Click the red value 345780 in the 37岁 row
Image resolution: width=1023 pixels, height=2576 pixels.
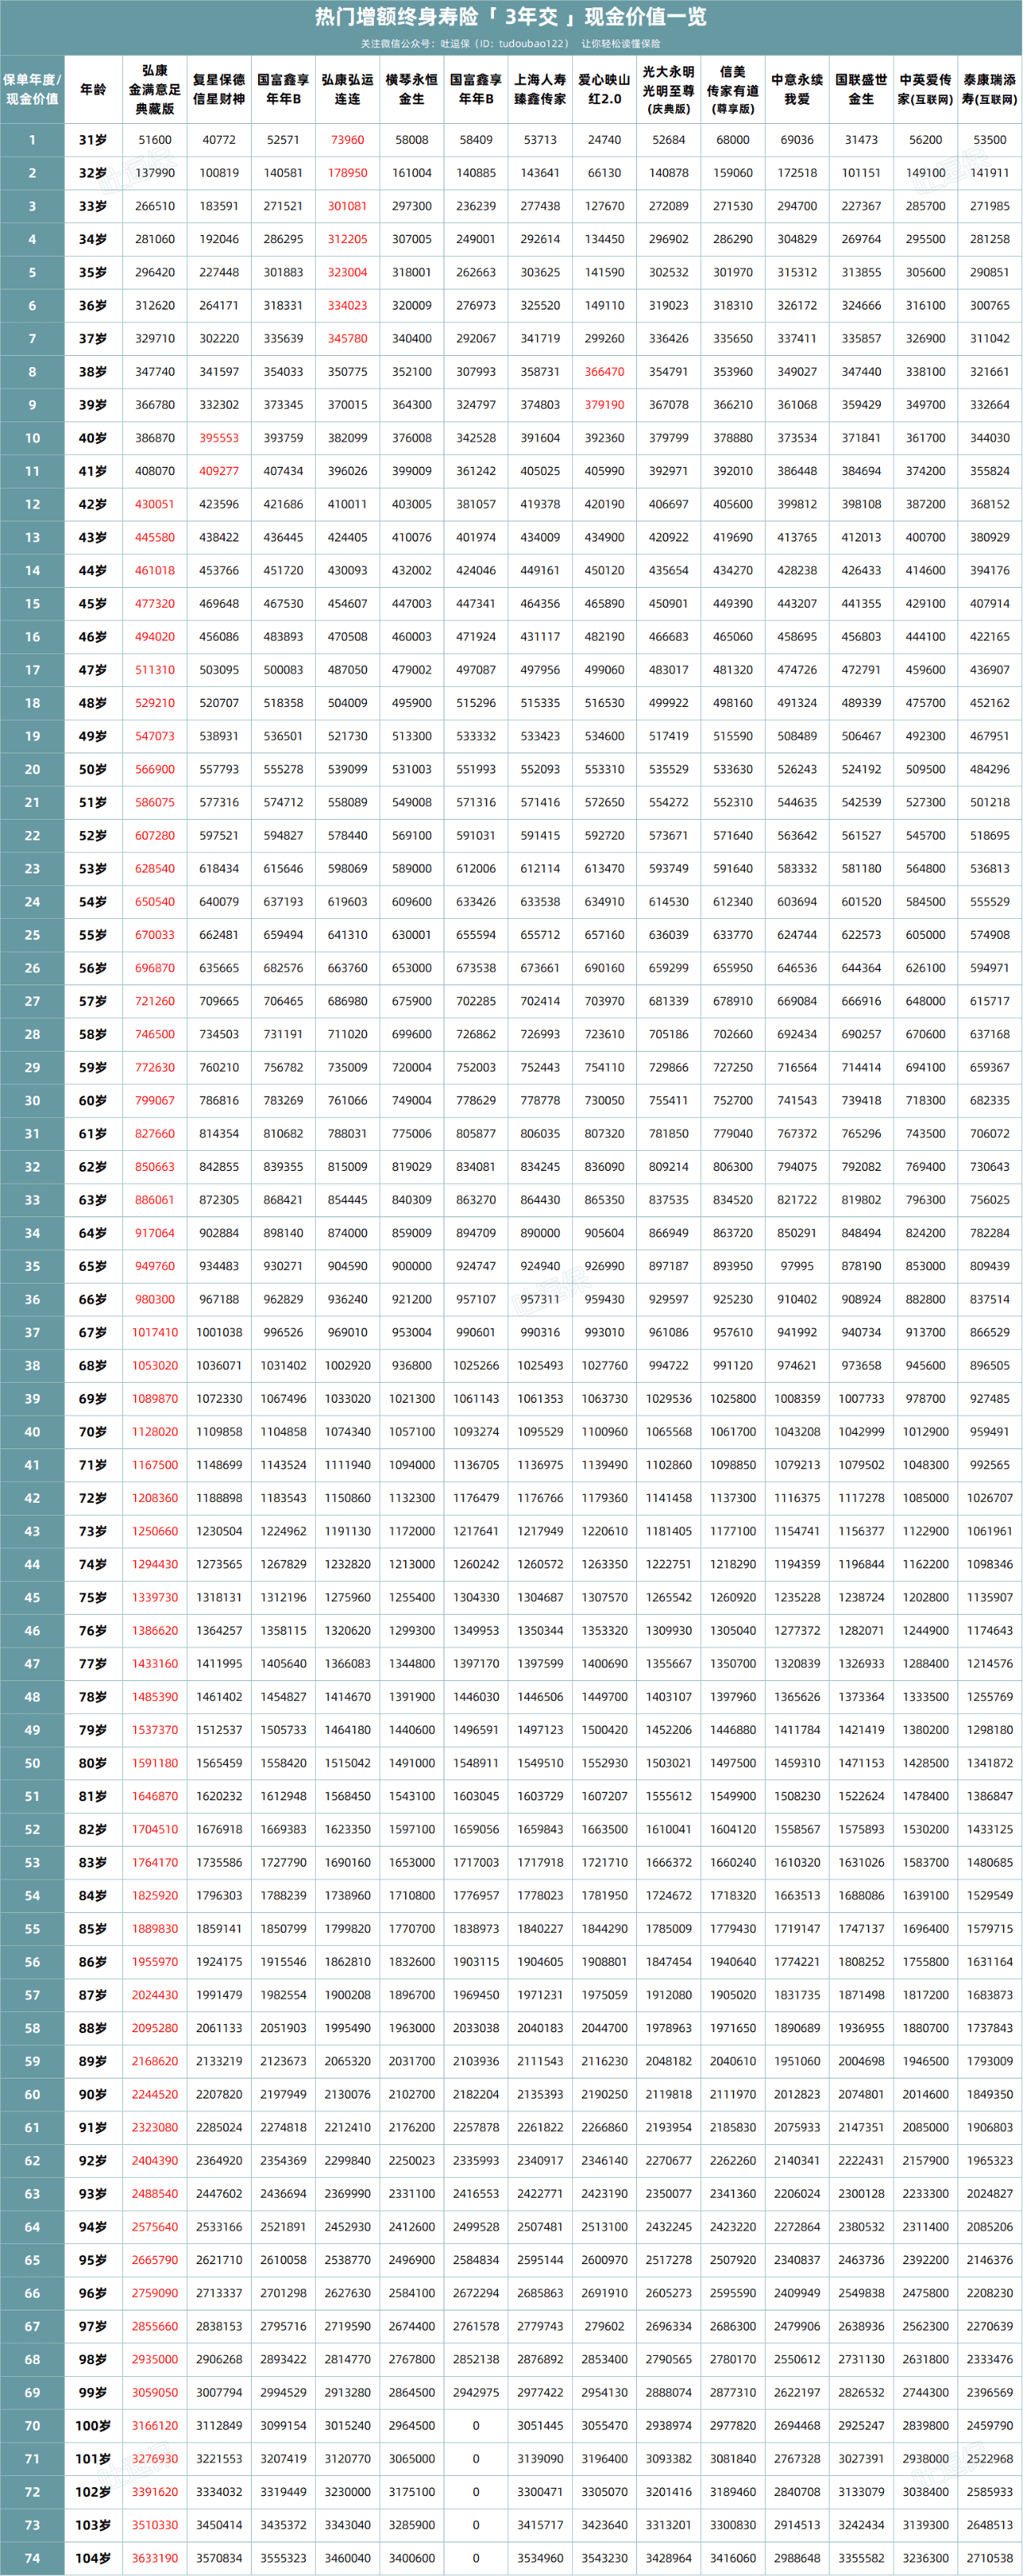tap(348, 339)
